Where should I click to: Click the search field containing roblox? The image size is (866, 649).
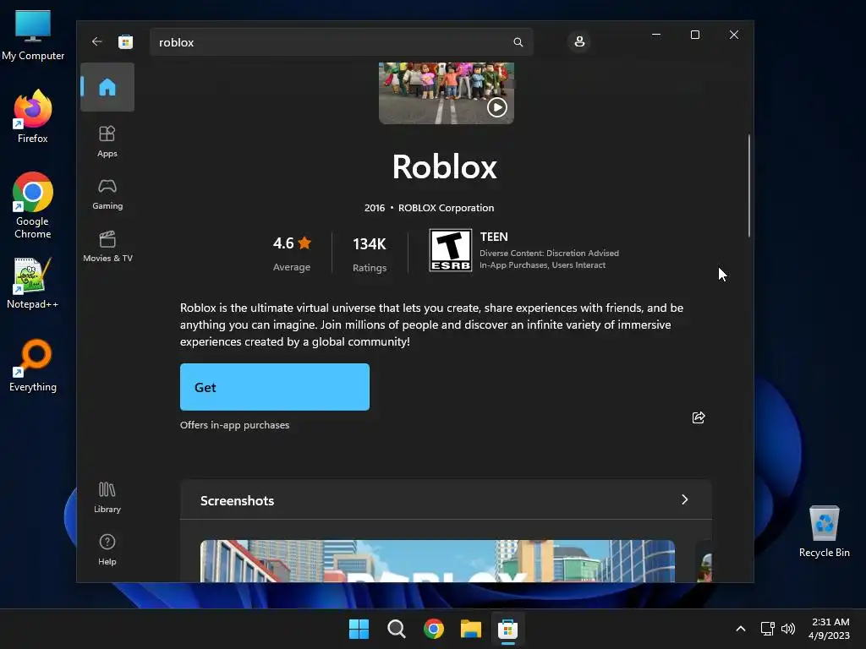pos(342,42)
